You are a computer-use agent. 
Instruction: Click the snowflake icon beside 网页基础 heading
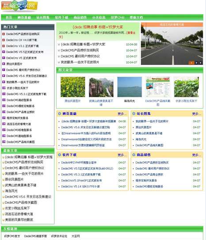pos(60,114)
